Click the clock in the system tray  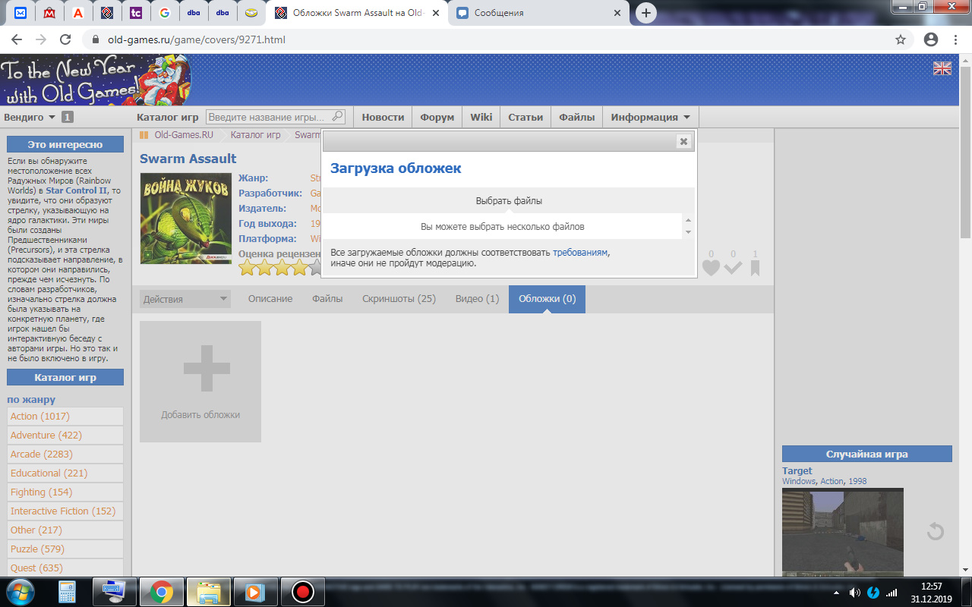[x=930, y=592]
